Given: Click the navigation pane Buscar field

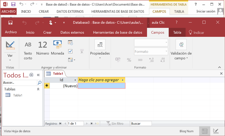Looking at the screenshot, I should (20, 83).
